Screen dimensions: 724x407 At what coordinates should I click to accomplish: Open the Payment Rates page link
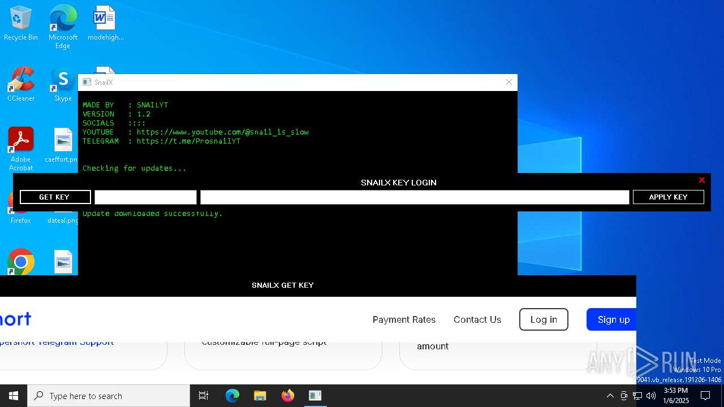[x=404, y=319]
